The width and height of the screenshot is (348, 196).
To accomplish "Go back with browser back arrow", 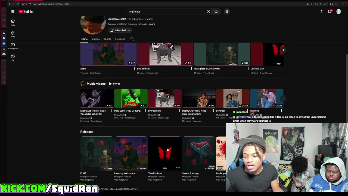I will (x=10, y=4).
